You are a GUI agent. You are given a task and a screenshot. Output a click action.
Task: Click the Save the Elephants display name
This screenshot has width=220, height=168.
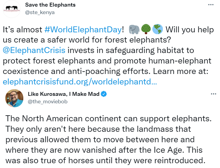(50, 5)
